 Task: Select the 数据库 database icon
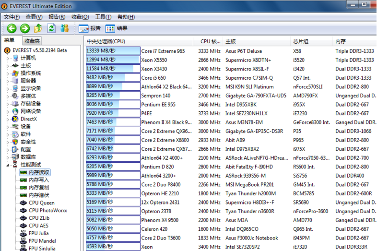tap(15, 157)
